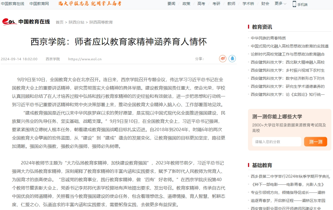Click the 测一测 button

(x=316, y=142)
